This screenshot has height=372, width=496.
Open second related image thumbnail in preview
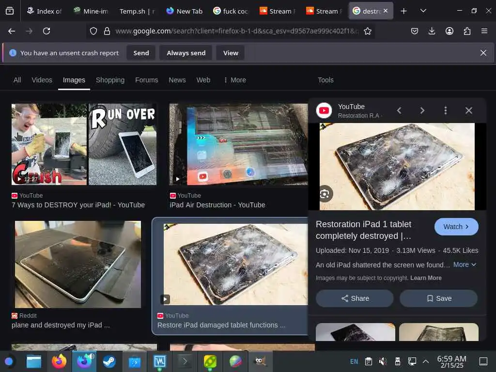(x=439, y=332)
